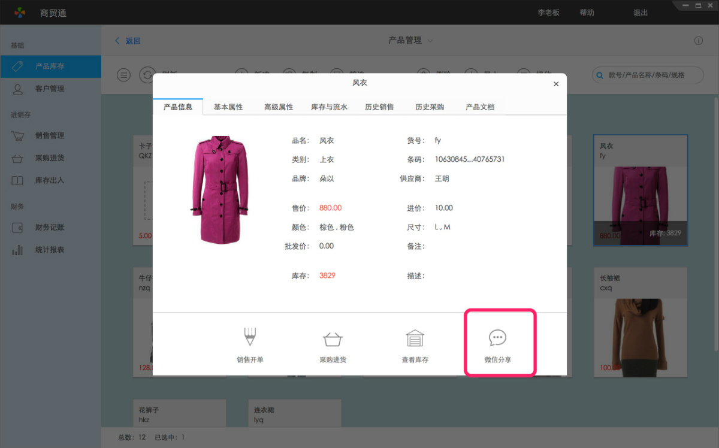This screenshot has height=448, width=719.
Task: Click the 返回 back link
Action: 126,40
